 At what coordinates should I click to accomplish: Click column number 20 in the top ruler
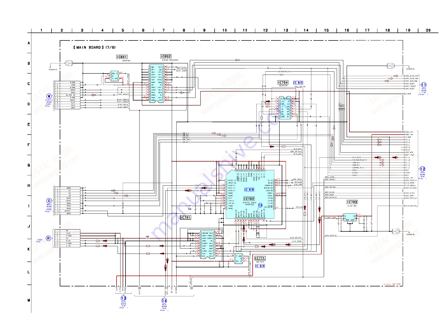click(428, 30)
